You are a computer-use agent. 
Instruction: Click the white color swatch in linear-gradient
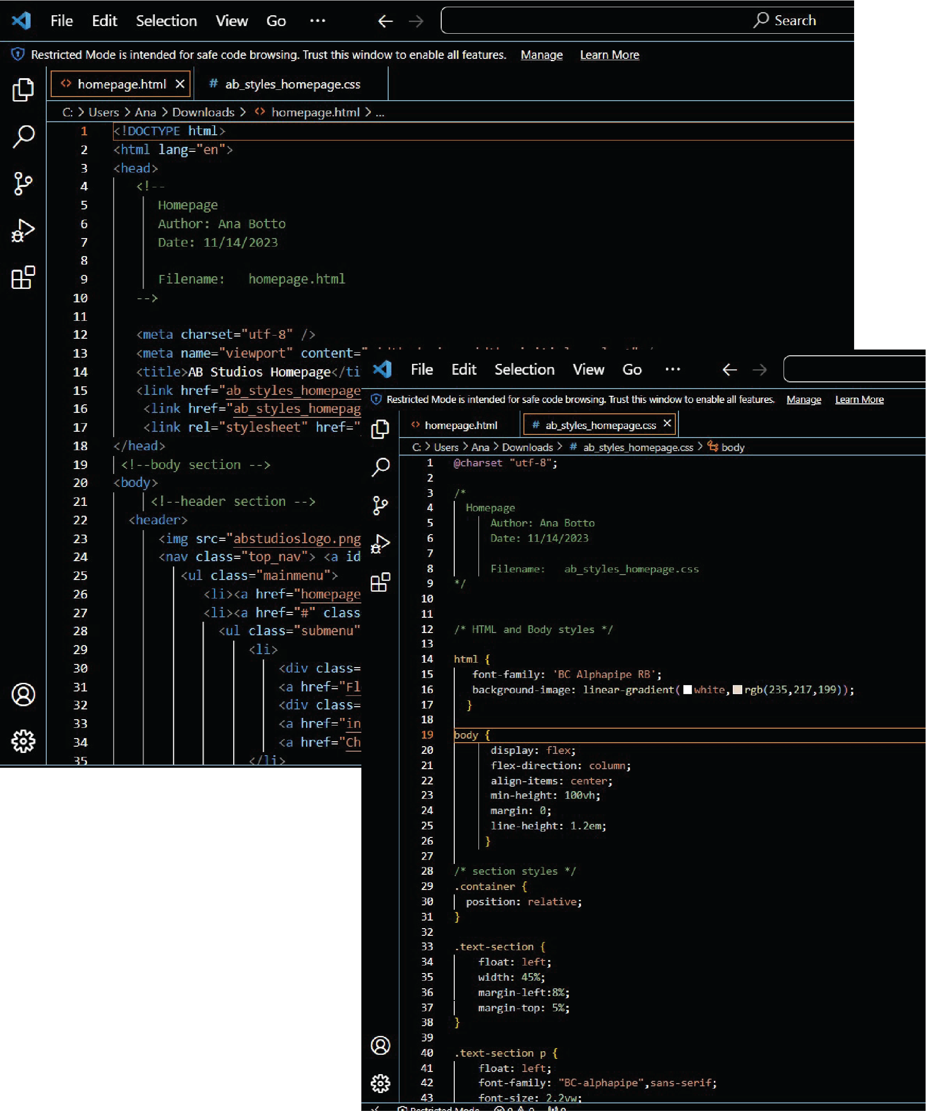[687, 690]
